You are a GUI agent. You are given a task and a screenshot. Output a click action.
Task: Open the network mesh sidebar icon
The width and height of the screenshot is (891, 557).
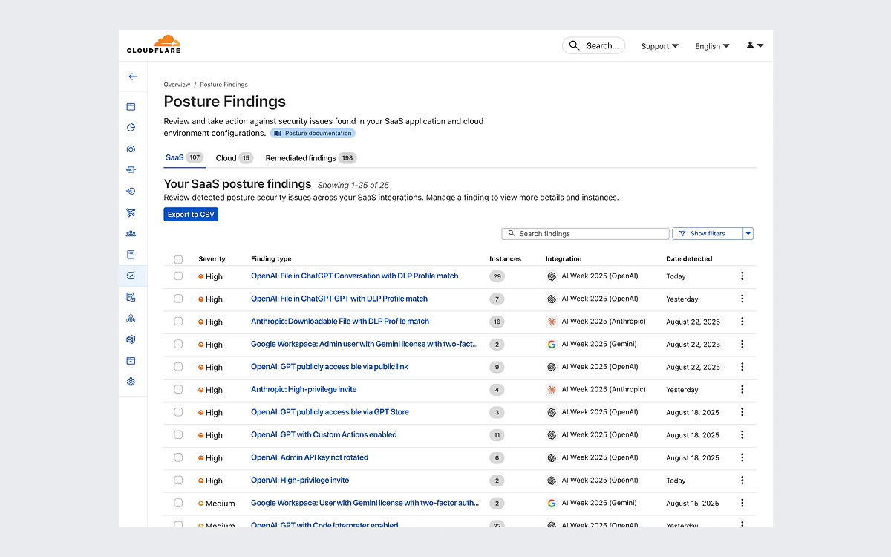131,212
